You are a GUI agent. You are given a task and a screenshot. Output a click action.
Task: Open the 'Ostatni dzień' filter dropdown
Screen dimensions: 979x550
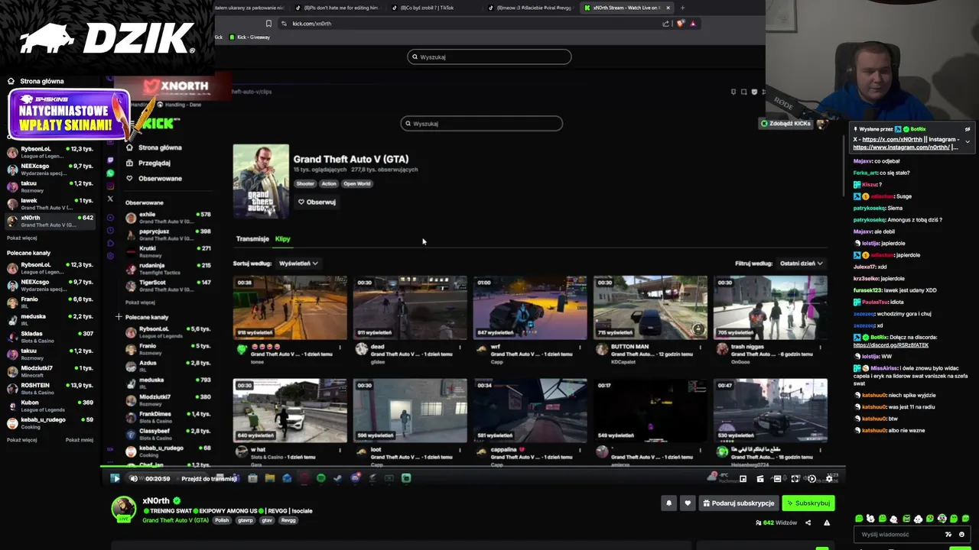point(802,263)
